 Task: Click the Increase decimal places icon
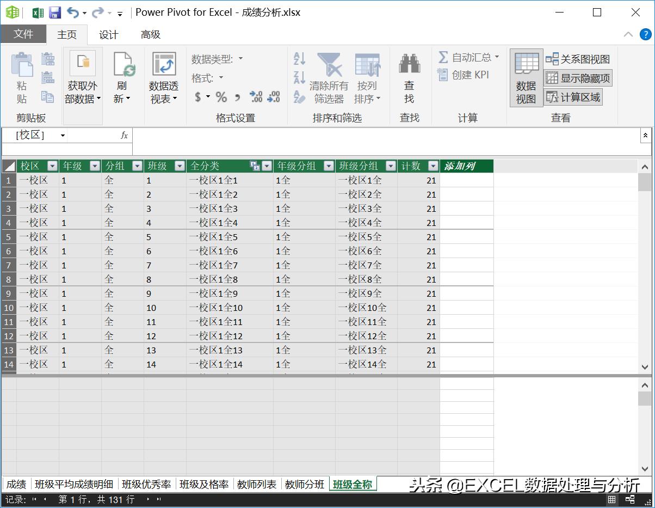256,97
